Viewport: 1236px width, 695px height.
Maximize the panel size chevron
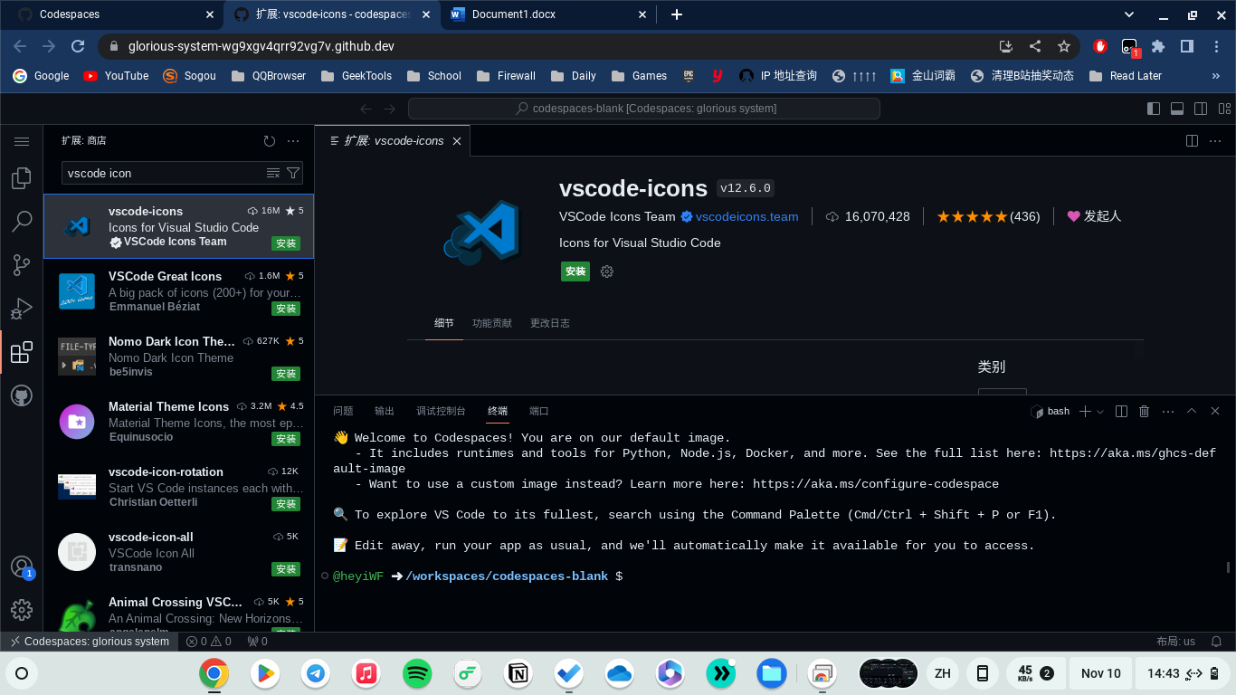1192,411
